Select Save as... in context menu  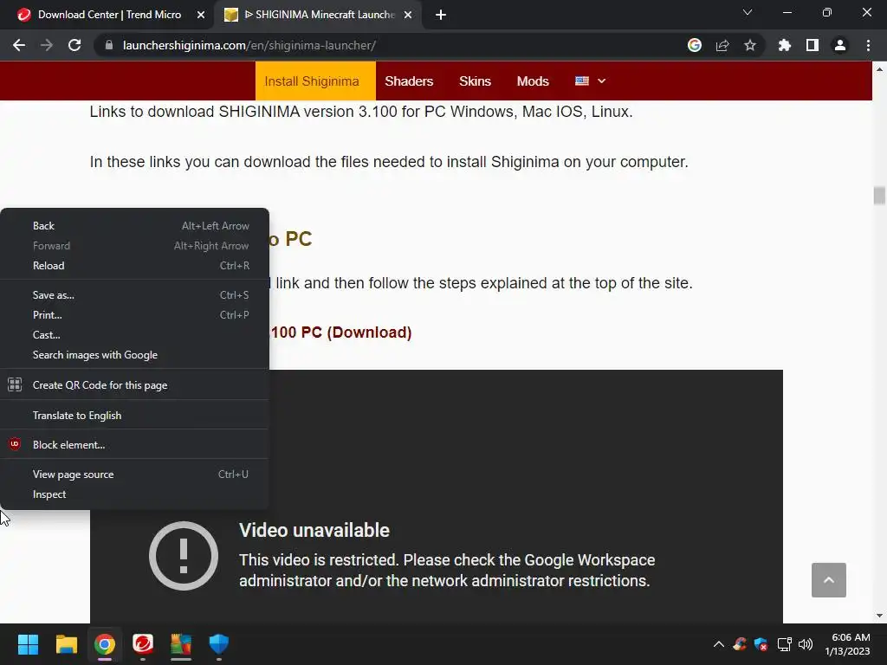click(x=134, y=295)
